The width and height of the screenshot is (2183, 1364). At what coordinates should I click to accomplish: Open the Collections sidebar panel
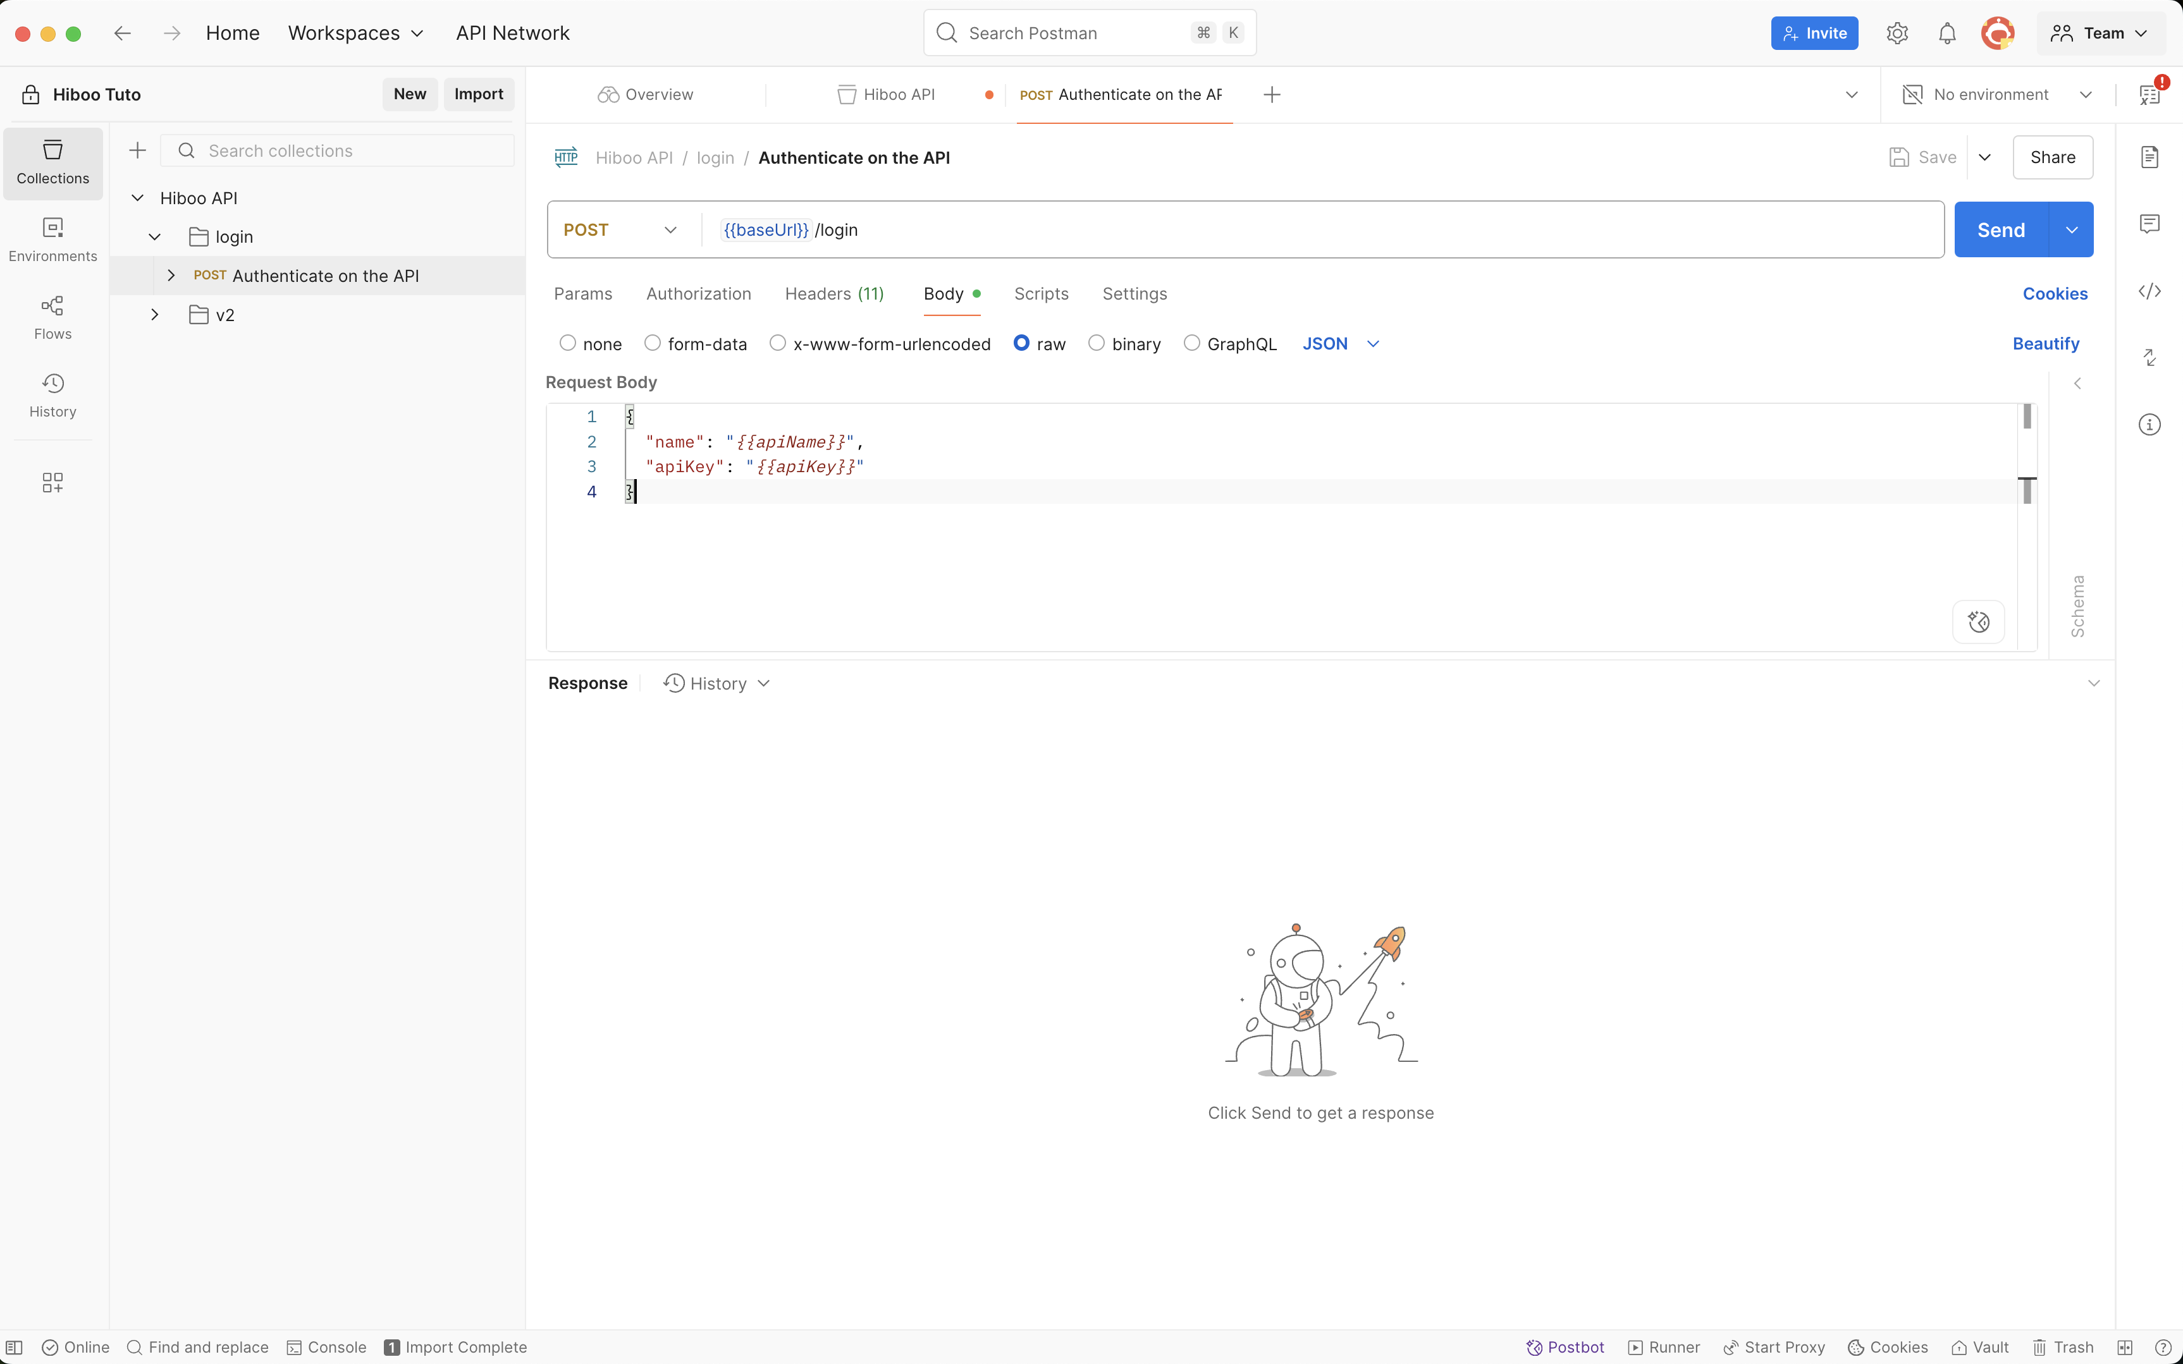click(x=52, y=162)
